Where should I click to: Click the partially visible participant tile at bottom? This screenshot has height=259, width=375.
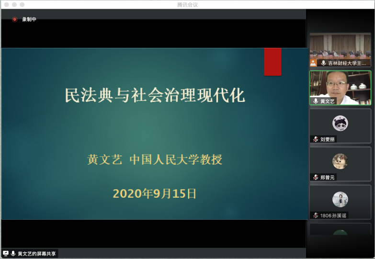coord(340,229)
